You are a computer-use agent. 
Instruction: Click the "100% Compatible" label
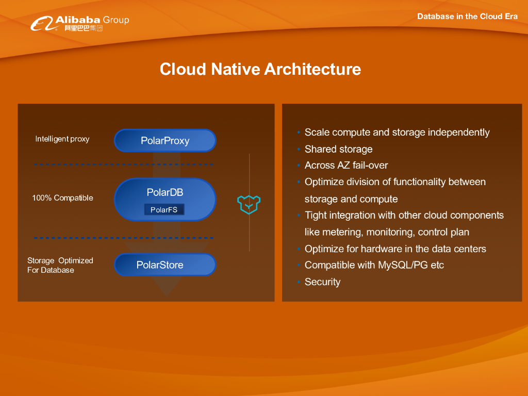pos(62,198)
